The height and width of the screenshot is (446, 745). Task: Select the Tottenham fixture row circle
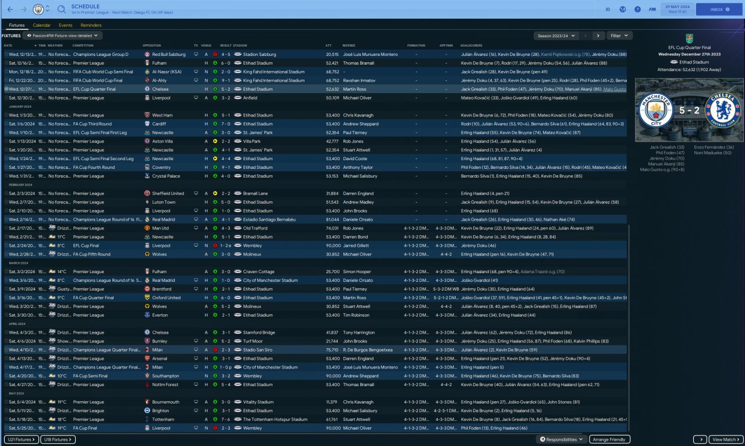pos(6,419)
